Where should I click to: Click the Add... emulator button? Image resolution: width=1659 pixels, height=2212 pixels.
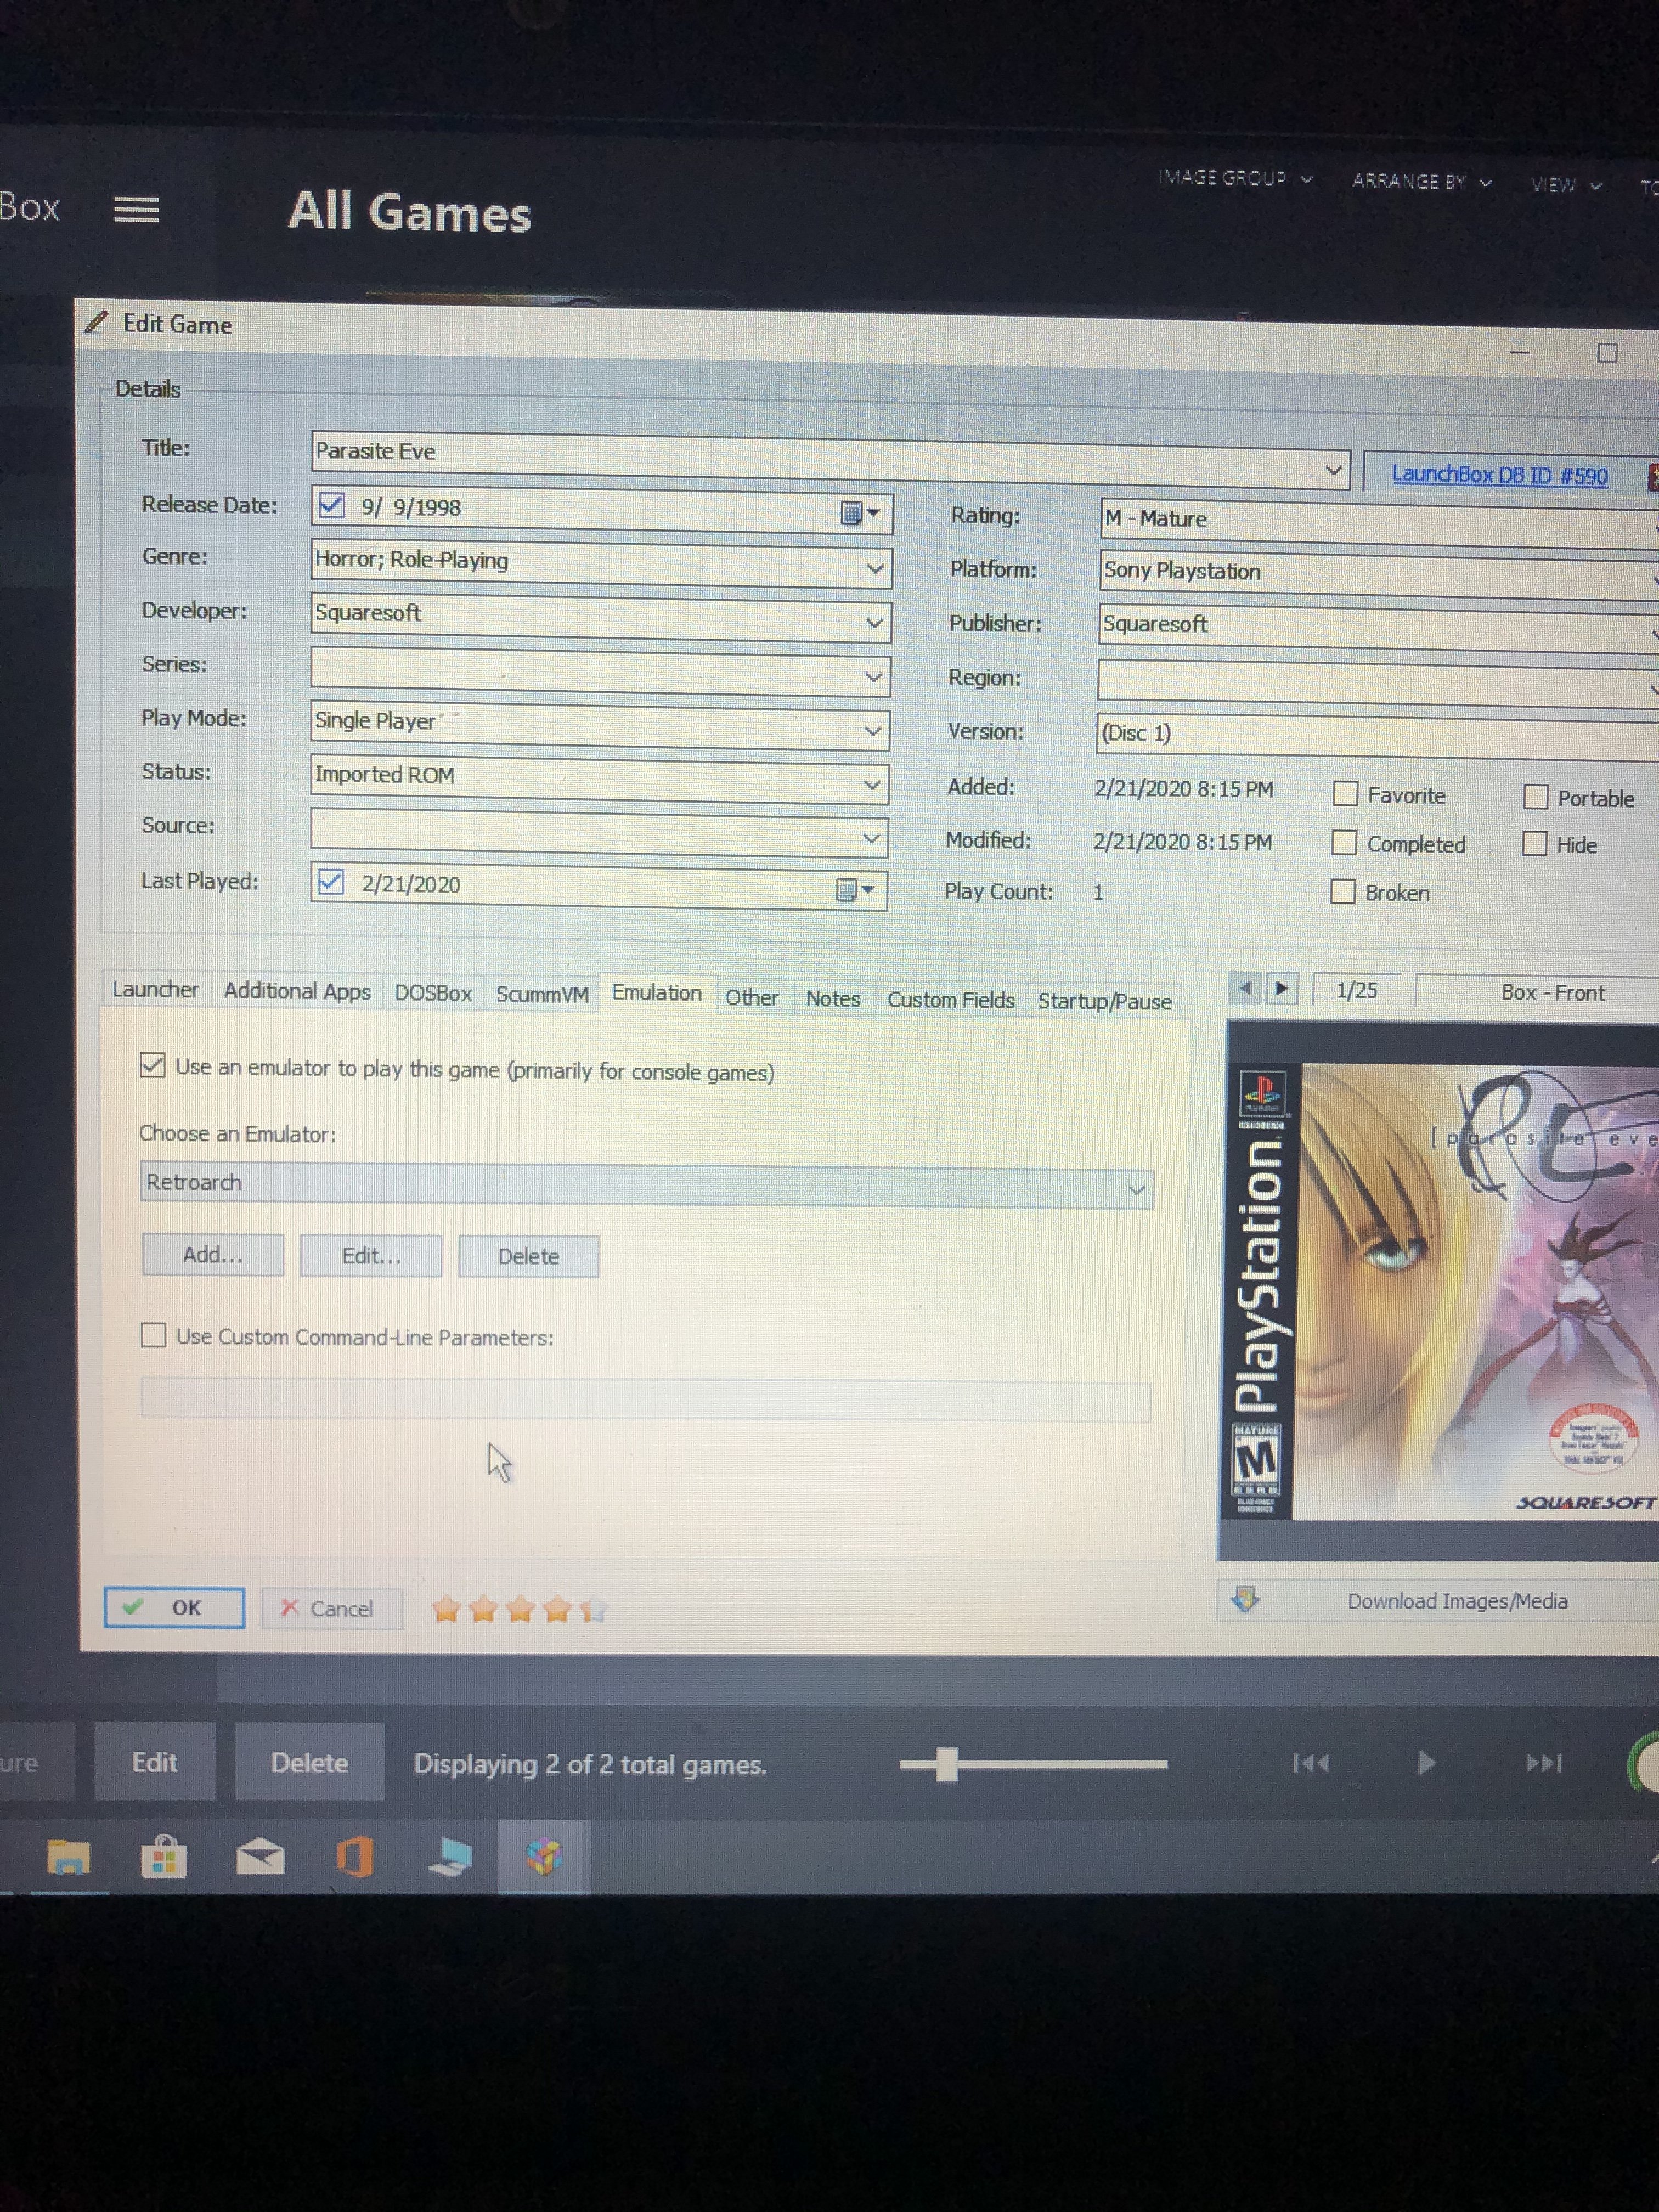coord(213,1254)
